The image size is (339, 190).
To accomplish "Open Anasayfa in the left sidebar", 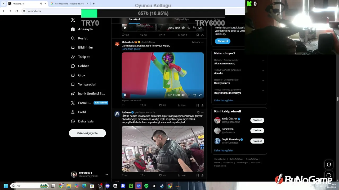I will tap(82, 29).
